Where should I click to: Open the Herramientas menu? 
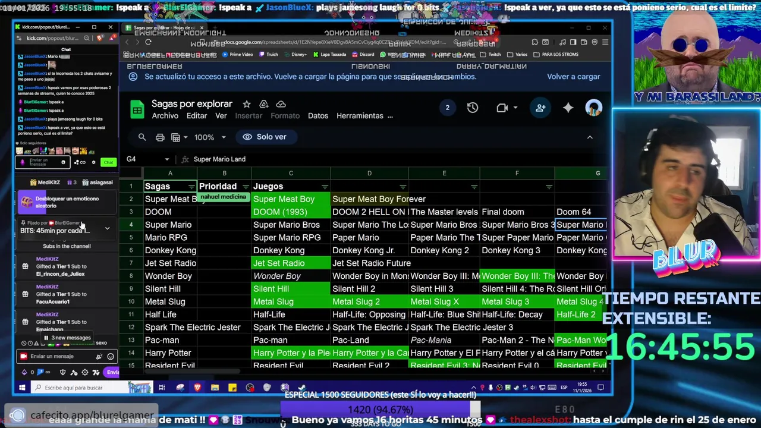coord(360,116)
